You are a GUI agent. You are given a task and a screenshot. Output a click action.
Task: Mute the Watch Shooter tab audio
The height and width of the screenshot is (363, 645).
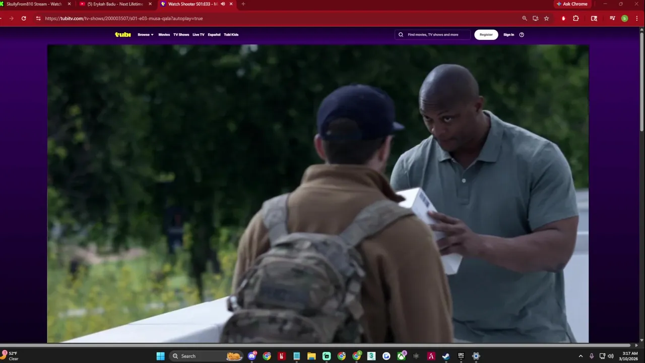point(223,4)
